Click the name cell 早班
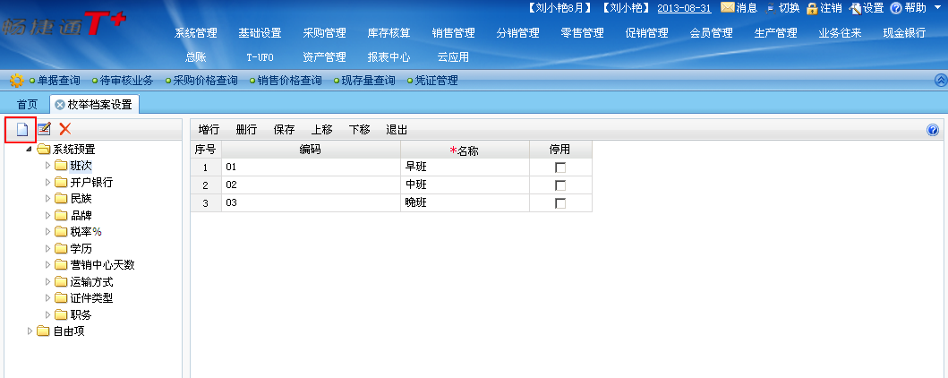Viewport: 948px width, 378px height. (465, 168)
